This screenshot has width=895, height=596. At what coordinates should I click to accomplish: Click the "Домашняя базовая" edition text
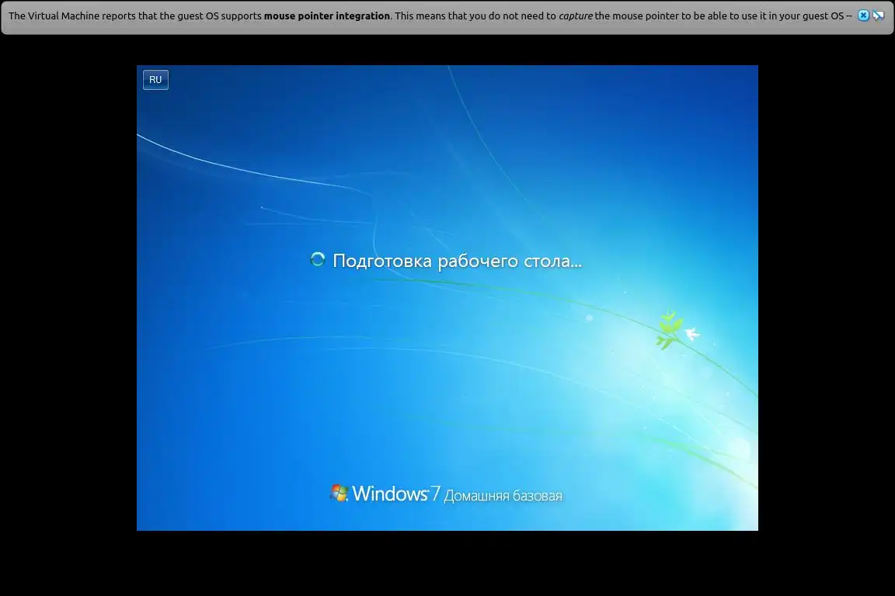503,496
